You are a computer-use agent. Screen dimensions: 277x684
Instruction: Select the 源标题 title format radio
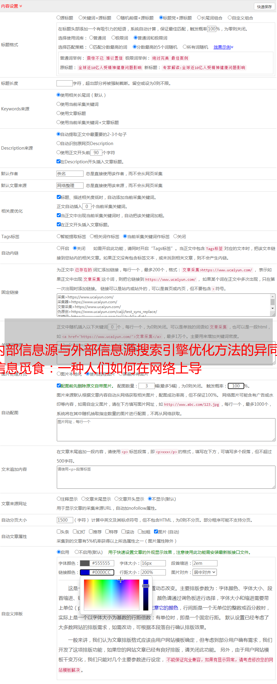point(59,18)
